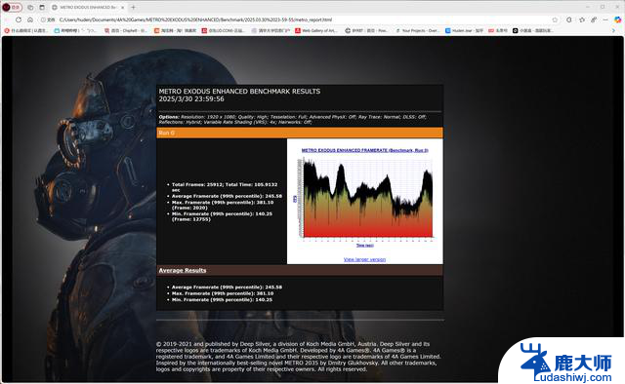Select Average Results Min. Framerate 140.25 line
Viewport: 625px width, 384px height.
point(222,299)
